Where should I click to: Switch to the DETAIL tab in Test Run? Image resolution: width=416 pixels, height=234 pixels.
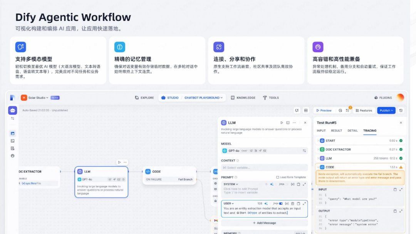pyautogui.click(x=352, y=130)
